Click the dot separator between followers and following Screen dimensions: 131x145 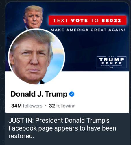click(46, 106)
